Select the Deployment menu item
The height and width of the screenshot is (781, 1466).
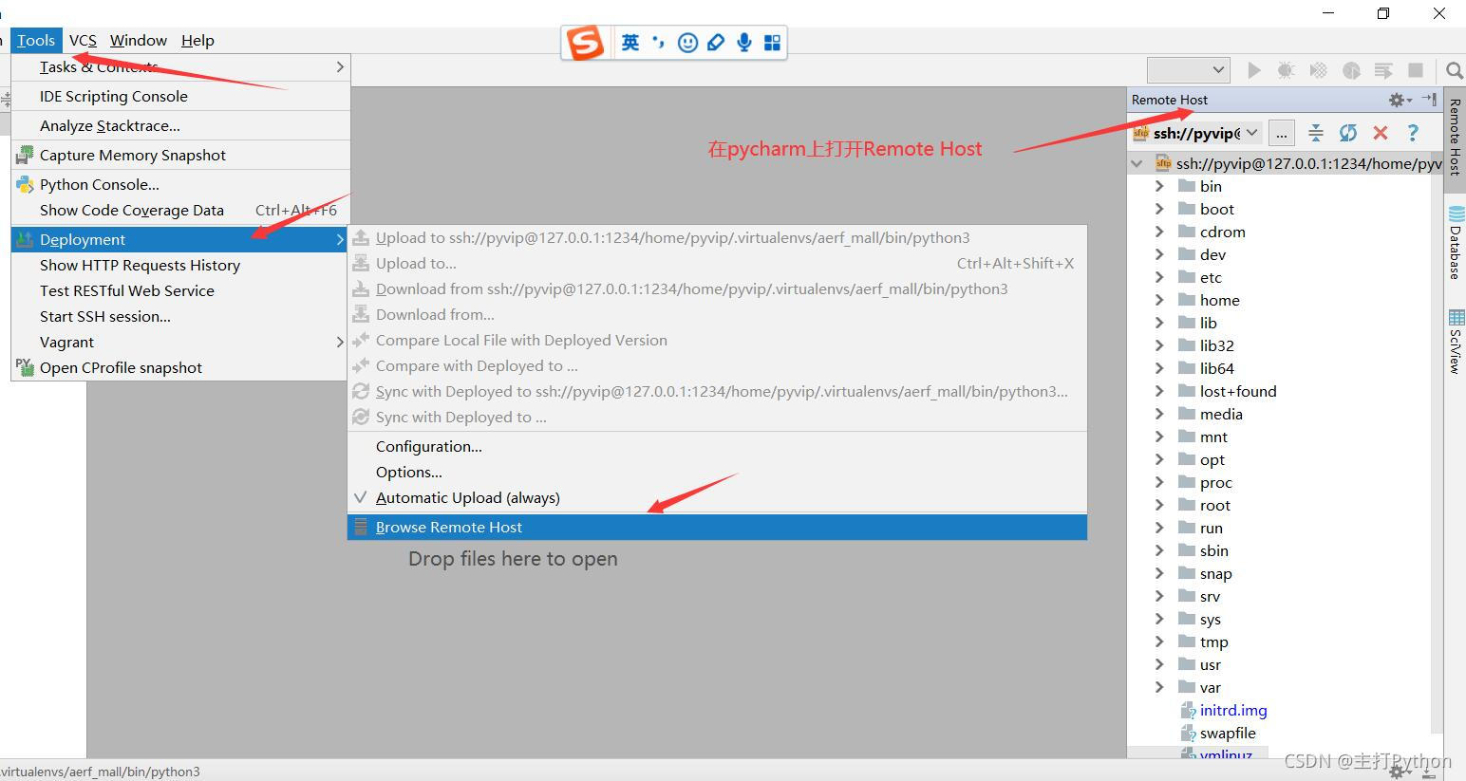tap(180, 240)
